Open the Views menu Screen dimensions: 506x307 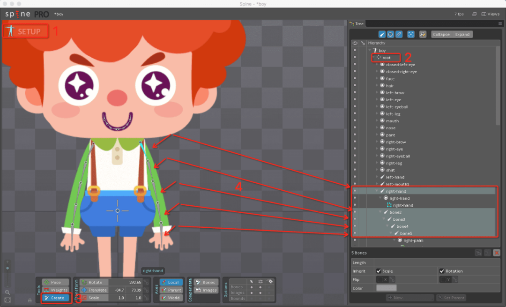491,14
